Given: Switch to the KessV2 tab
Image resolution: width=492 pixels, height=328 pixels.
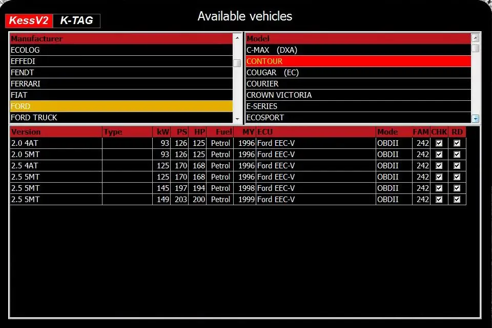Looking at the screenshot, I should click(x=29, y=20).
